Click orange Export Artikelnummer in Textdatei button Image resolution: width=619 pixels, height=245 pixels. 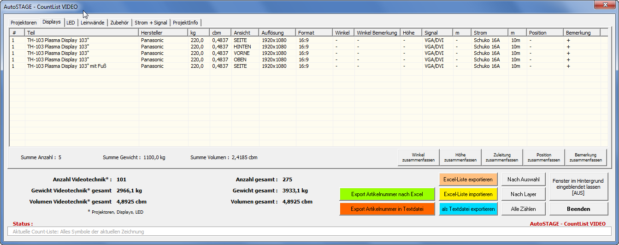pos(387,209)
